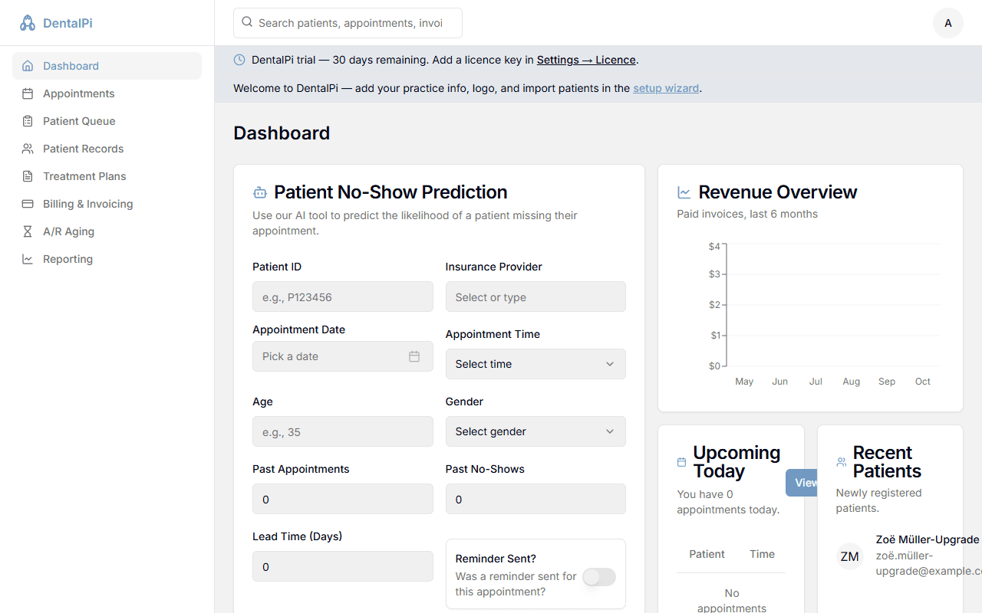This screenshot has width=982, height=613.
Task: Select patient Zoë Müller-Upgrade
Action: 928,539
